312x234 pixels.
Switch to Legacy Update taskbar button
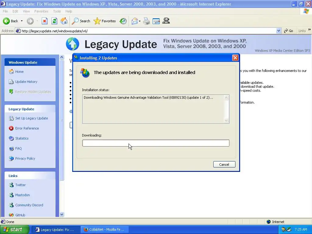click(56, 230)
